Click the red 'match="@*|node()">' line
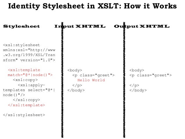The width and height of the screenshot is (185, 139). (30, 75)
